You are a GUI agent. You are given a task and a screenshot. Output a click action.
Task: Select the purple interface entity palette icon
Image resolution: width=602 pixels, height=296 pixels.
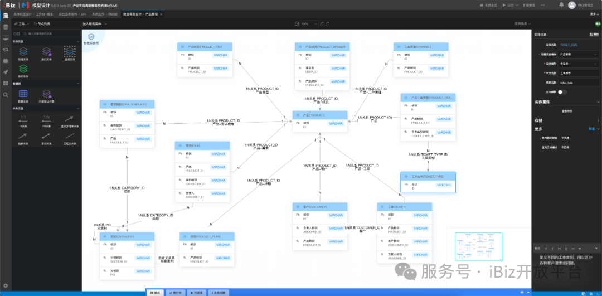pyautogui.click(x=46, y=51)
